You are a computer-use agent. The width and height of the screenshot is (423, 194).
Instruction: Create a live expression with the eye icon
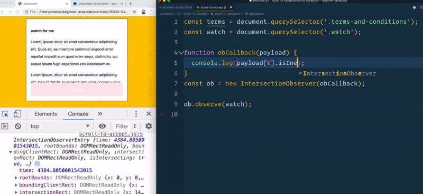pyautogui.click(x=102, y=126)
